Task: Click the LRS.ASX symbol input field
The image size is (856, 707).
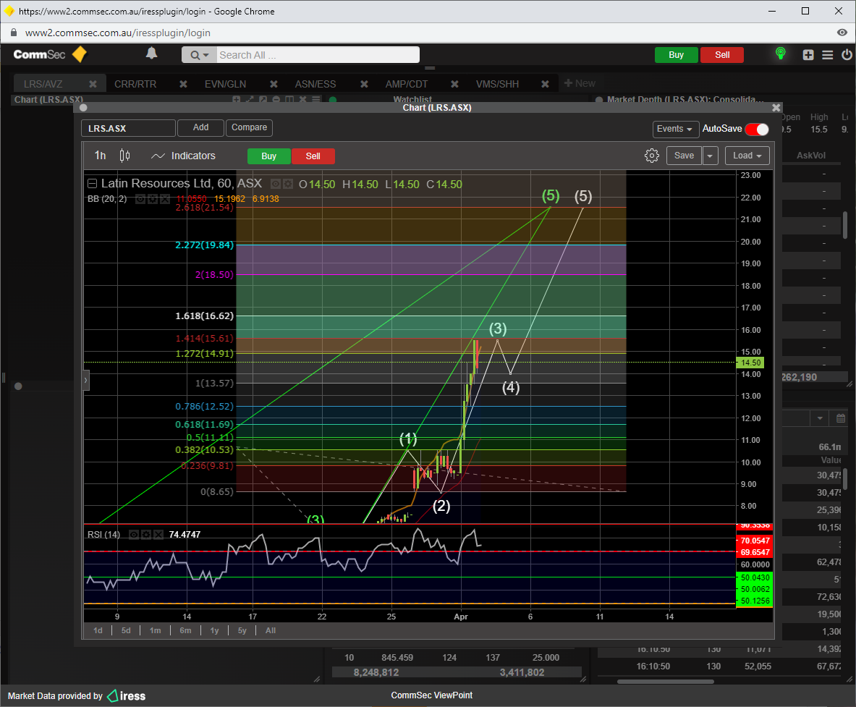Action: pyautogui.click(x=129, y=128)
